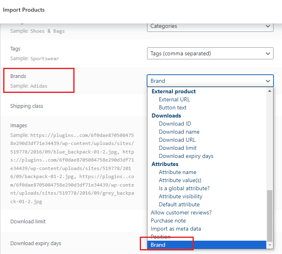Select Attribute value(s) option
This screenshot has height=254, width=282.
click(x=180, y=180)
